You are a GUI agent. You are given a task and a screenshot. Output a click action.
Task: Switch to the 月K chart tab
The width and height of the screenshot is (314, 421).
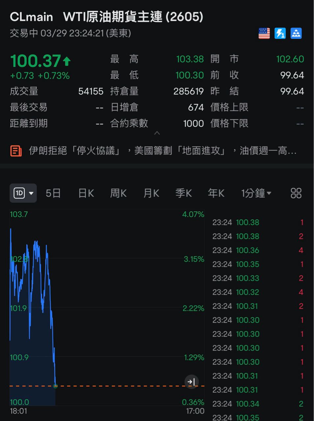click(x=151, y=193)
